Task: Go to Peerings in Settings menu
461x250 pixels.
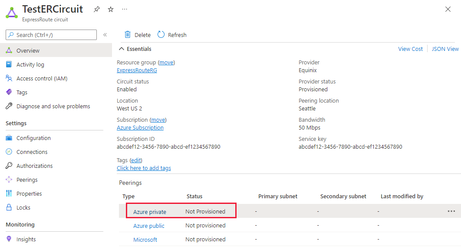Action: 27,180
